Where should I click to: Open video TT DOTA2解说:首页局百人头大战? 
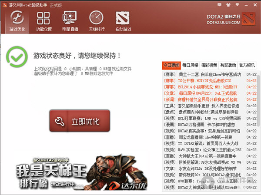208,144
